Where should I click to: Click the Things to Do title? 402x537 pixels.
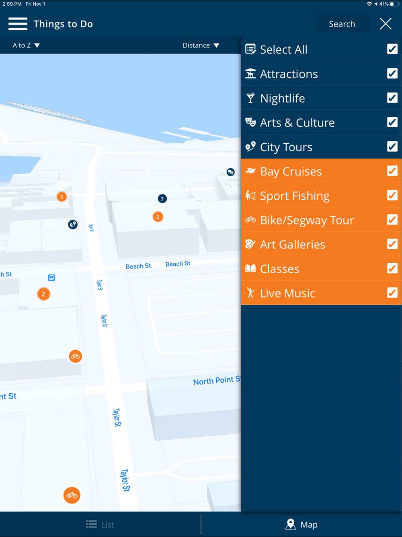(x=63, y=24)
